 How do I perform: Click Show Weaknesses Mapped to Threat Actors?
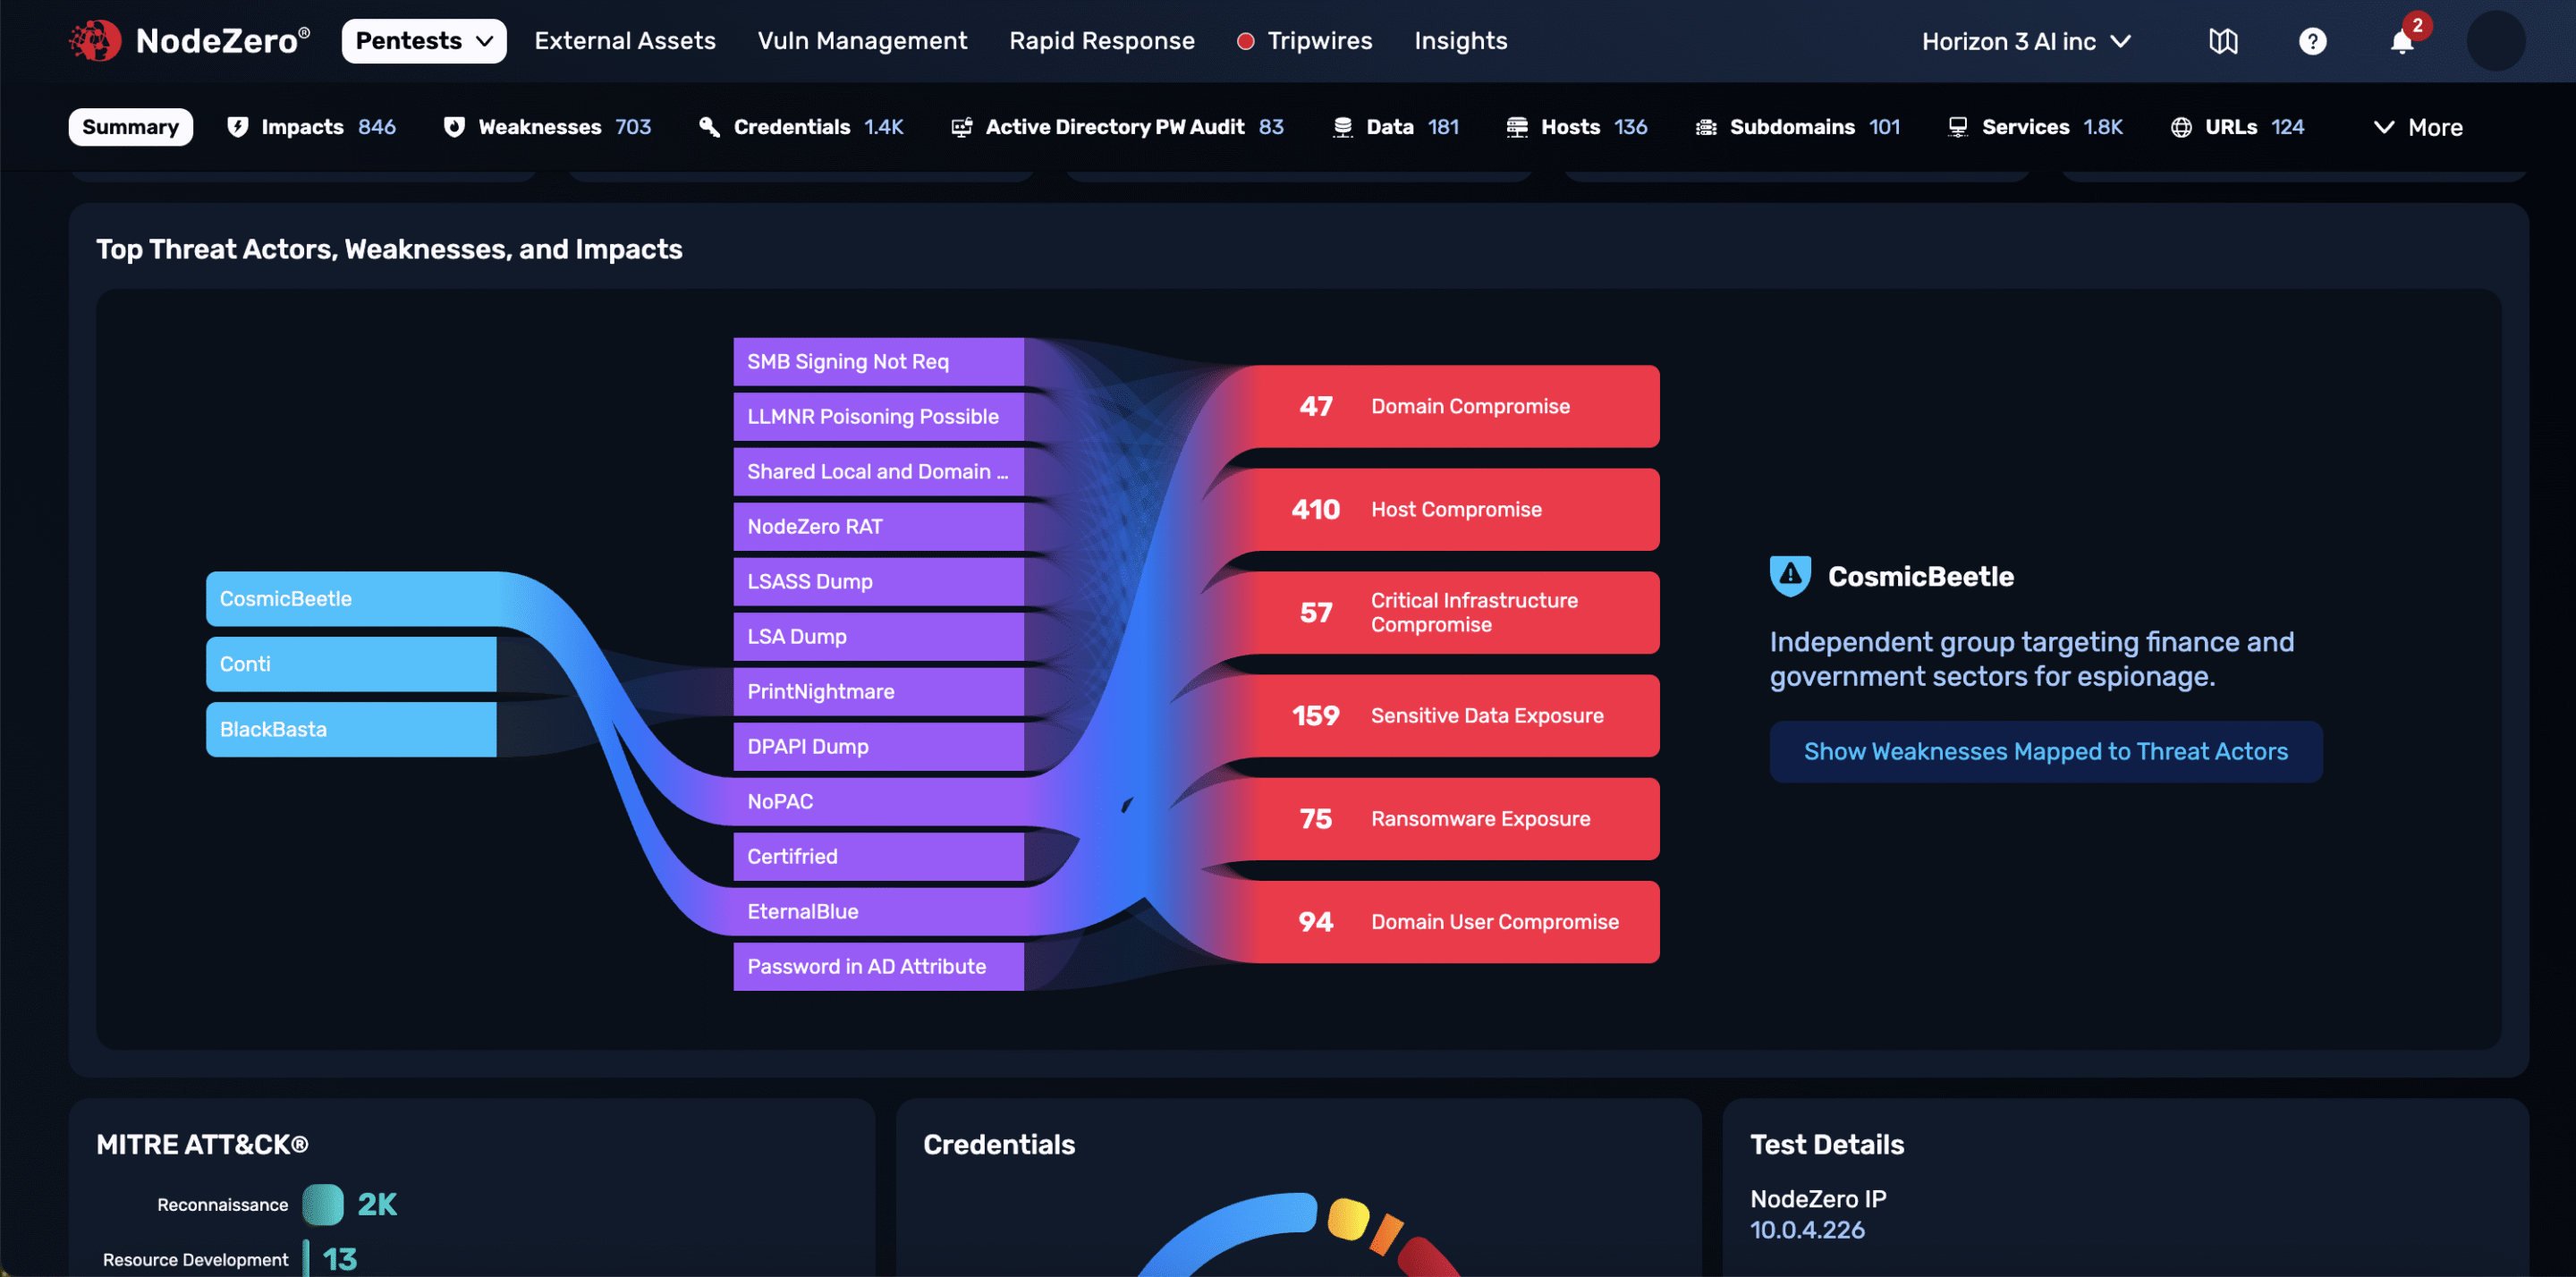point(2045,751)
